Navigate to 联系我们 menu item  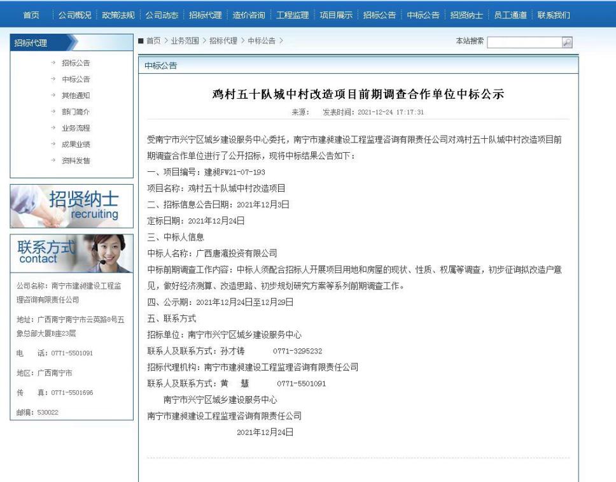coord(554,15)
